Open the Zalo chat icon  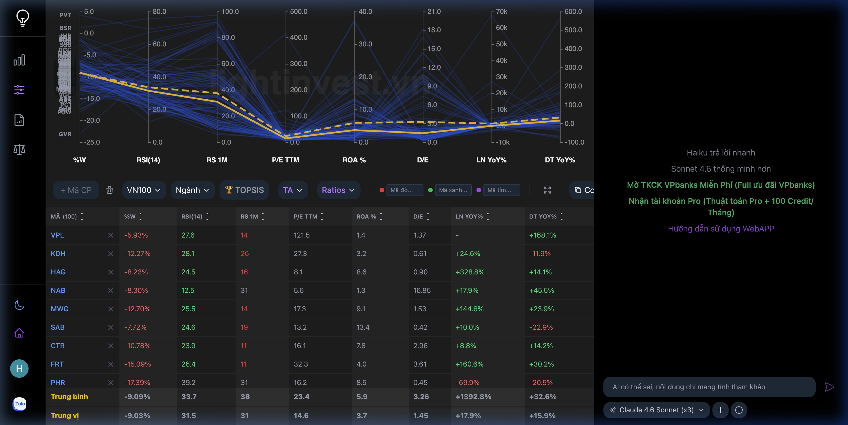click(x=19, y=404)
